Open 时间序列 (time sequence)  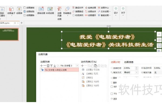pos(78,15)
